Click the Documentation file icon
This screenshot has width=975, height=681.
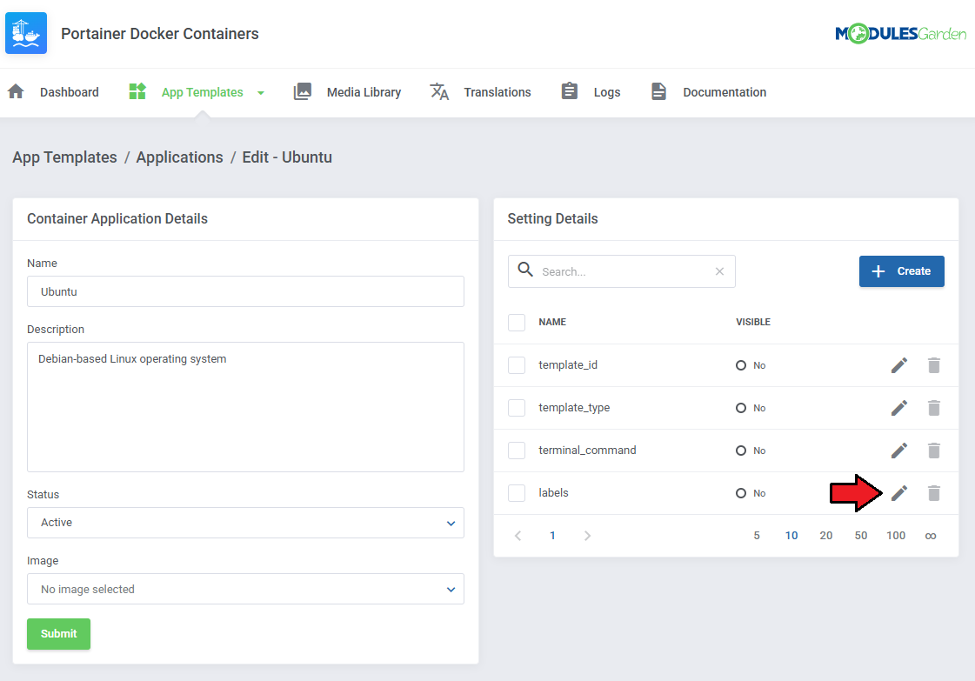pyautogui.click(x=658, y=92)
